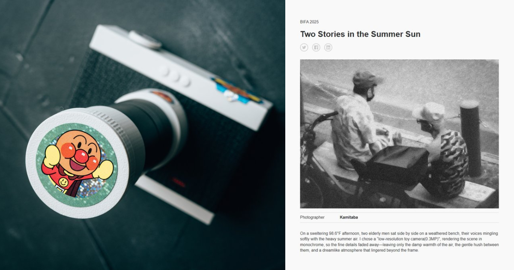Click the smiley badge on Anpanman's chest
This screenshot has height=270, width=514.
pos(63,183)
